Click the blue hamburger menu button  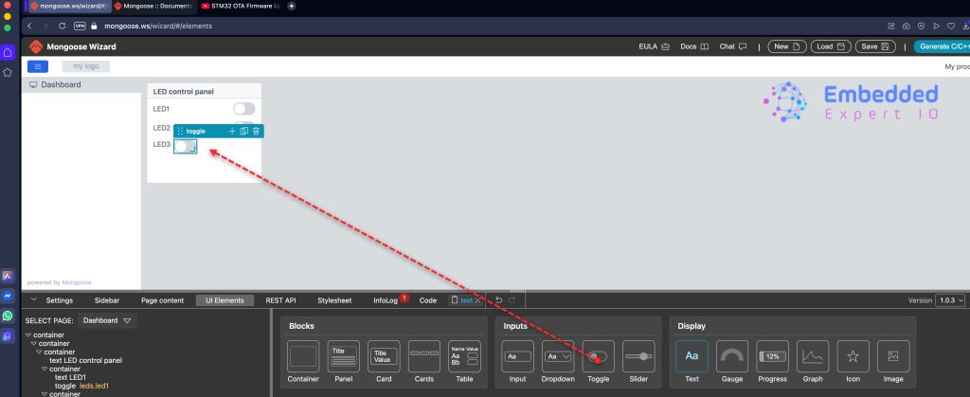pos(38,66)
